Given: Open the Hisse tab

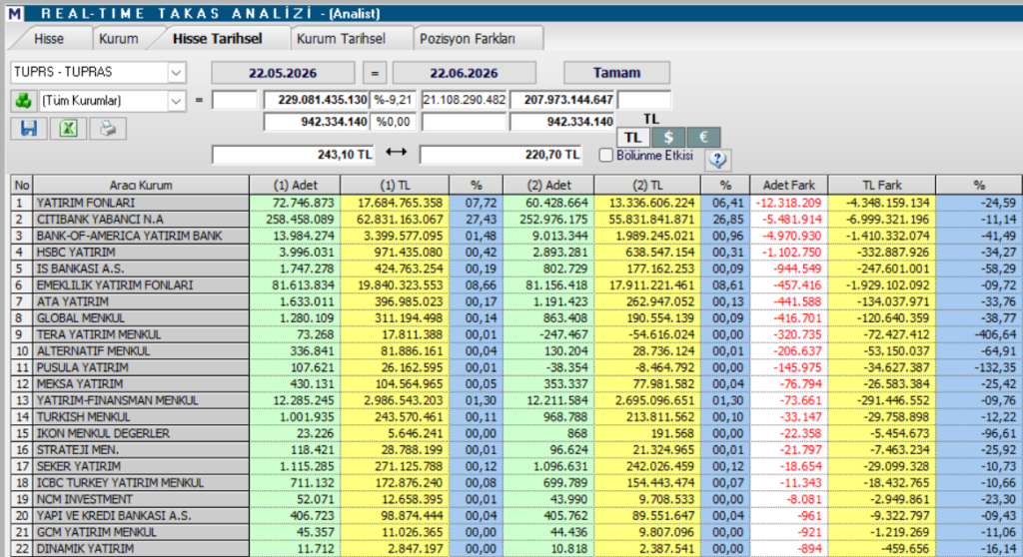Looking at the screenshot, I should (49, 39).
